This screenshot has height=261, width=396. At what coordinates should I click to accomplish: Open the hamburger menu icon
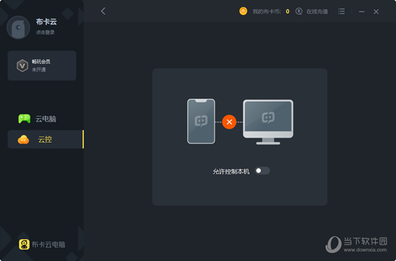point(341,11)
